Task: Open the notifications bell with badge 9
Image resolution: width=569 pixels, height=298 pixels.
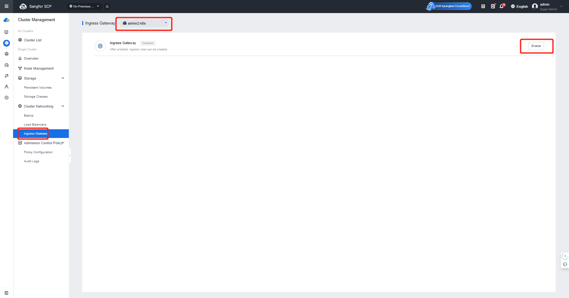Action: point(502,6)
